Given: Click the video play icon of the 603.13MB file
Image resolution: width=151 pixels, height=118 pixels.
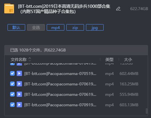Looking at the screenshot, I should (x=19, y=105).
